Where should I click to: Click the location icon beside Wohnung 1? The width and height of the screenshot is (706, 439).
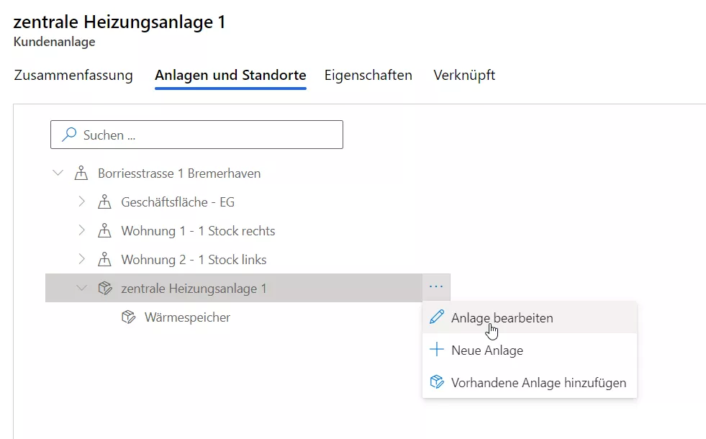[x=104, y=231]
